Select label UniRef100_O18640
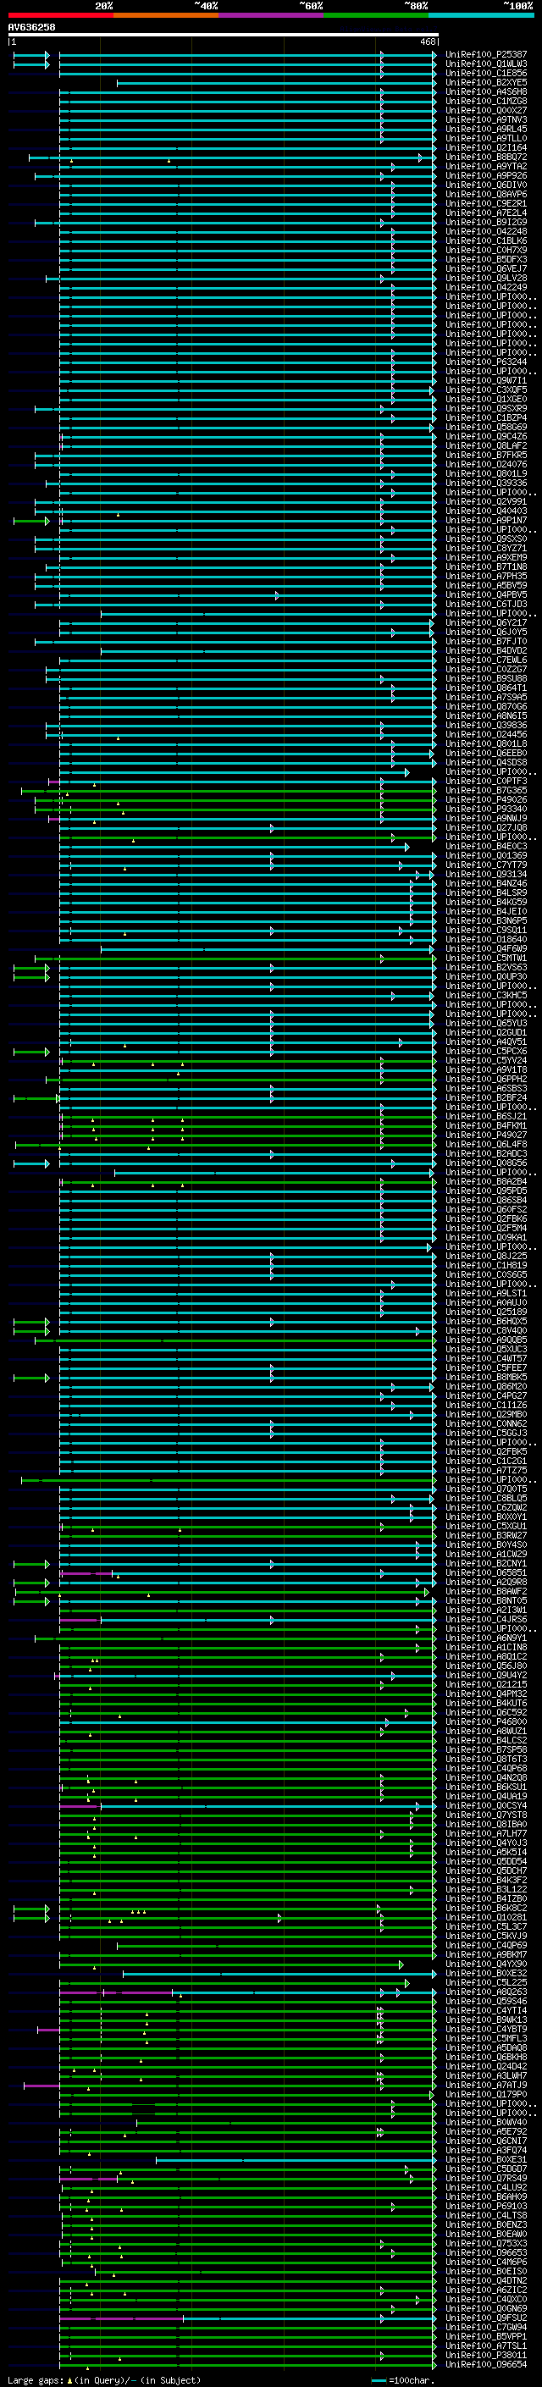The image size is (542, 2387). click(x=486, y=940)
